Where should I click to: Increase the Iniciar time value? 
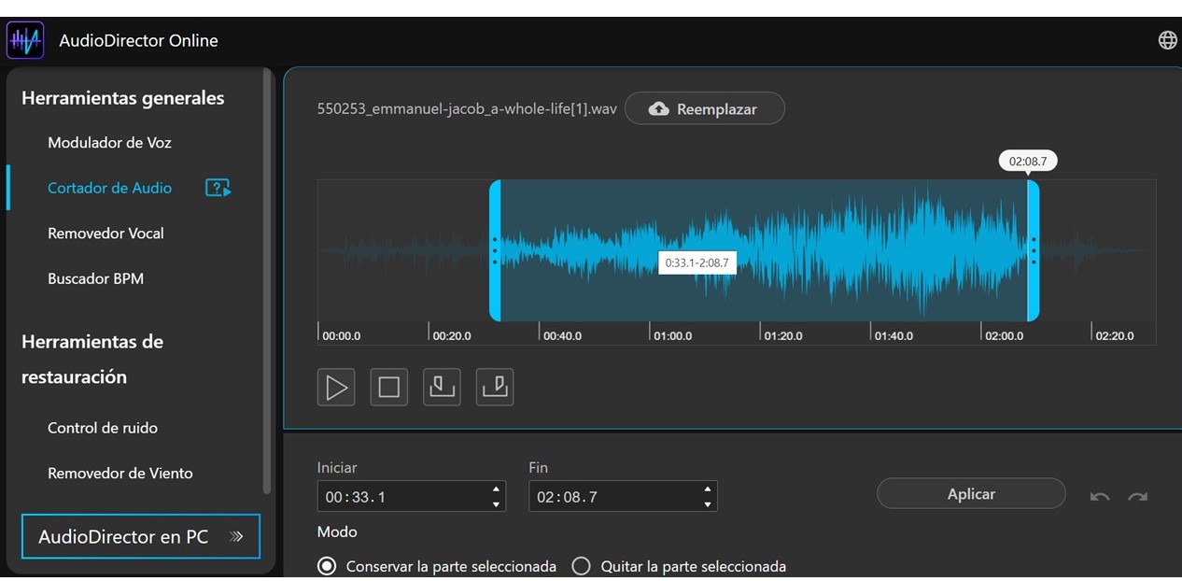496,489
